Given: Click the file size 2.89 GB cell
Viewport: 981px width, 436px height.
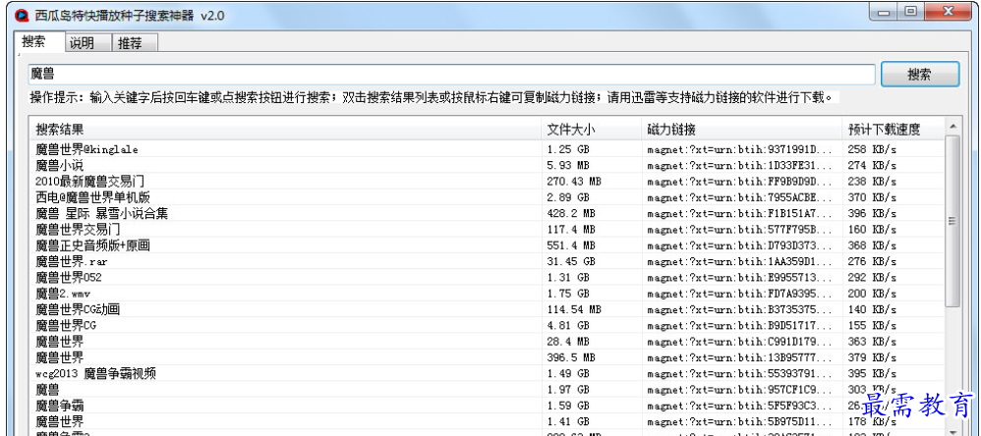Looking at the screenshot, I should [568, 197].
